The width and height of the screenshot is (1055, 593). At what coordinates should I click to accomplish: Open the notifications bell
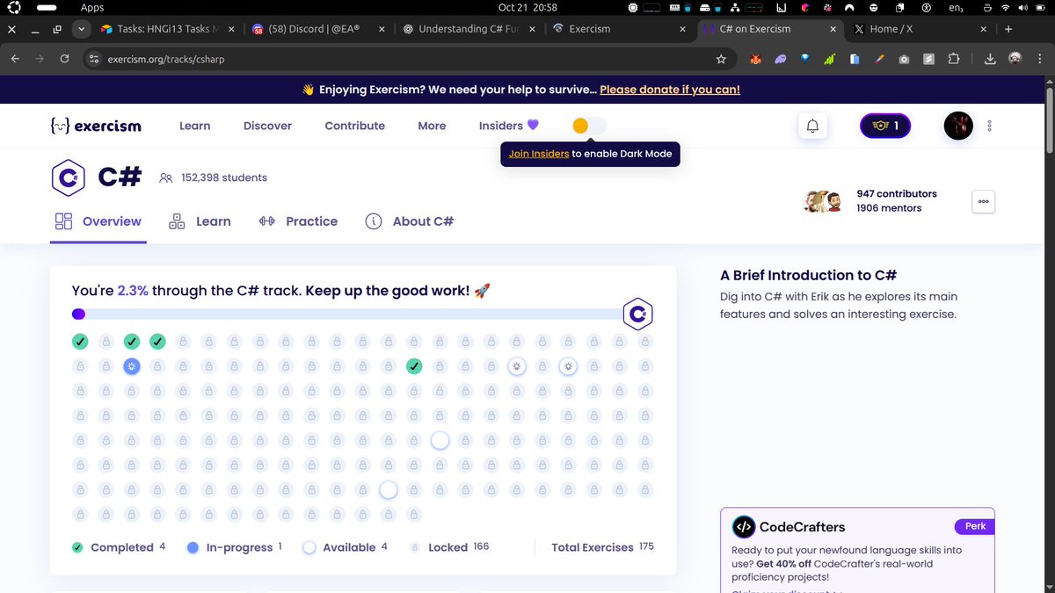[x=812, y=126]
